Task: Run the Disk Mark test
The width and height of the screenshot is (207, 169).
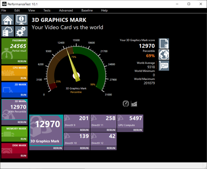Action: pyautogui.click(x=23, y=155)
